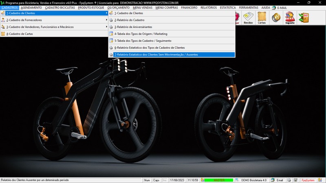Open the FERRAMENTAS menu
The width and height of the screenshot is (326, 183).
249,8
